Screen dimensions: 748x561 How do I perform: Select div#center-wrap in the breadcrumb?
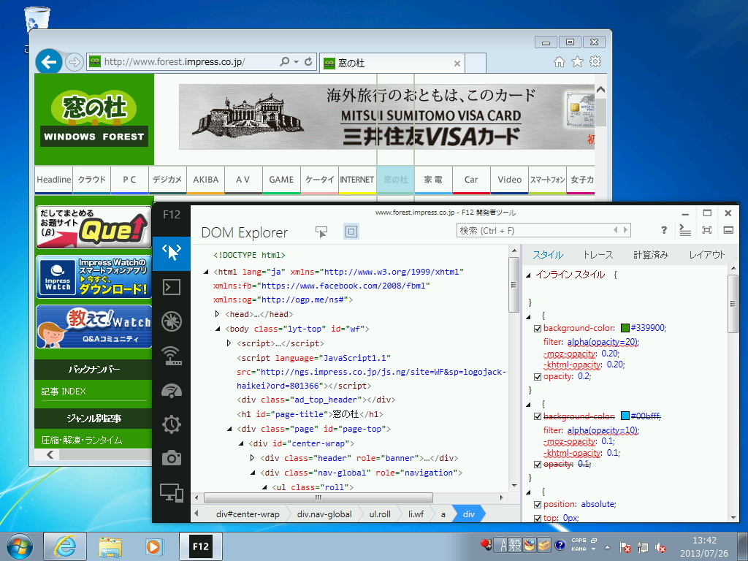[x=247, y=514]
